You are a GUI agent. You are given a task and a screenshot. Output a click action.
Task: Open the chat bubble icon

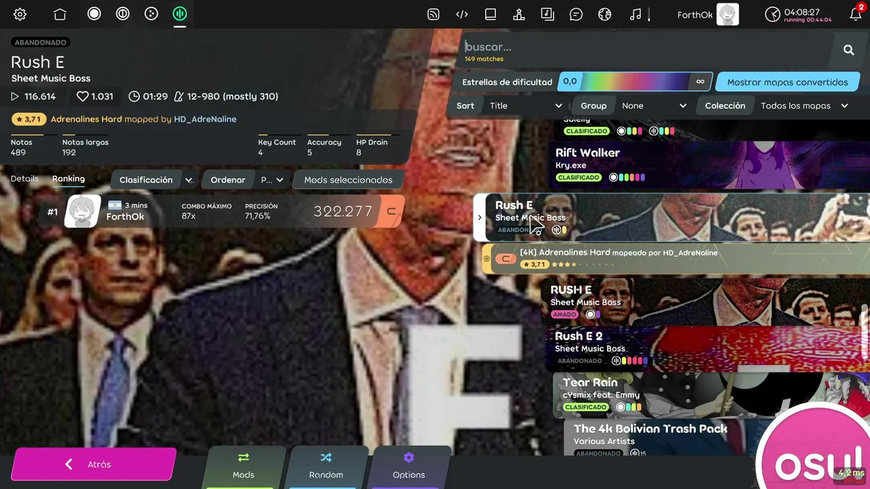(576, 14)
